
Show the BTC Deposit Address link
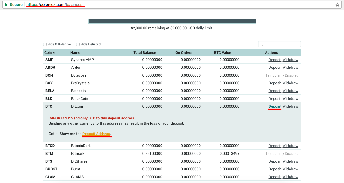tap(96, 134)
